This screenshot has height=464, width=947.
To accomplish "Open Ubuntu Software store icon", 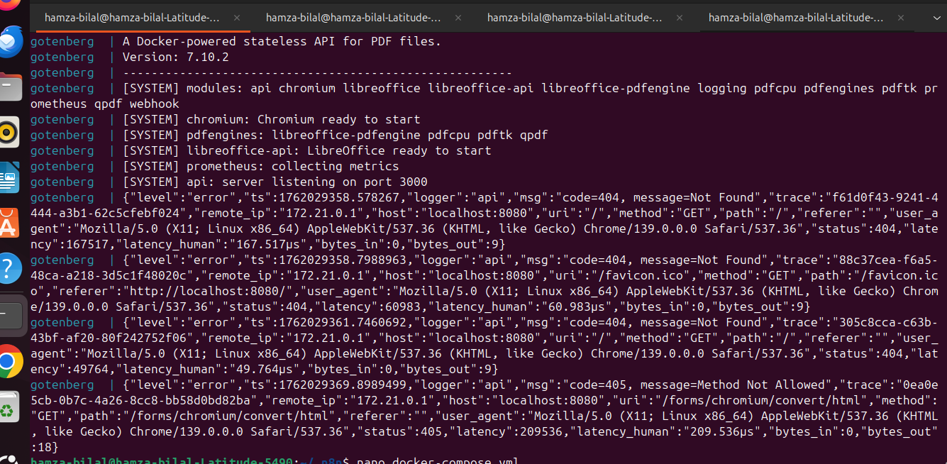I will coord(10,223).
